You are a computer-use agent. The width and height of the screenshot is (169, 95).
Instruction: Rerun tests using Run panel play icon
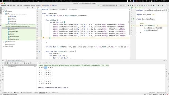coord(3,63)
